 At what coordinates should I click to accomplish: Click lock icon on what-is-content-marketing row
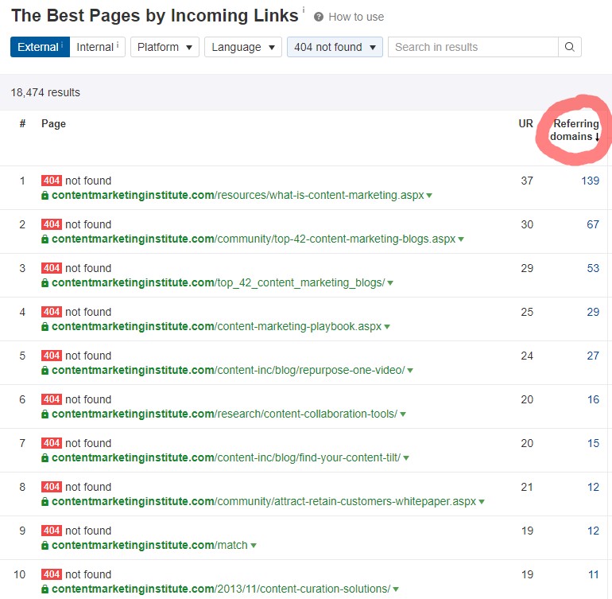point(45,196)
